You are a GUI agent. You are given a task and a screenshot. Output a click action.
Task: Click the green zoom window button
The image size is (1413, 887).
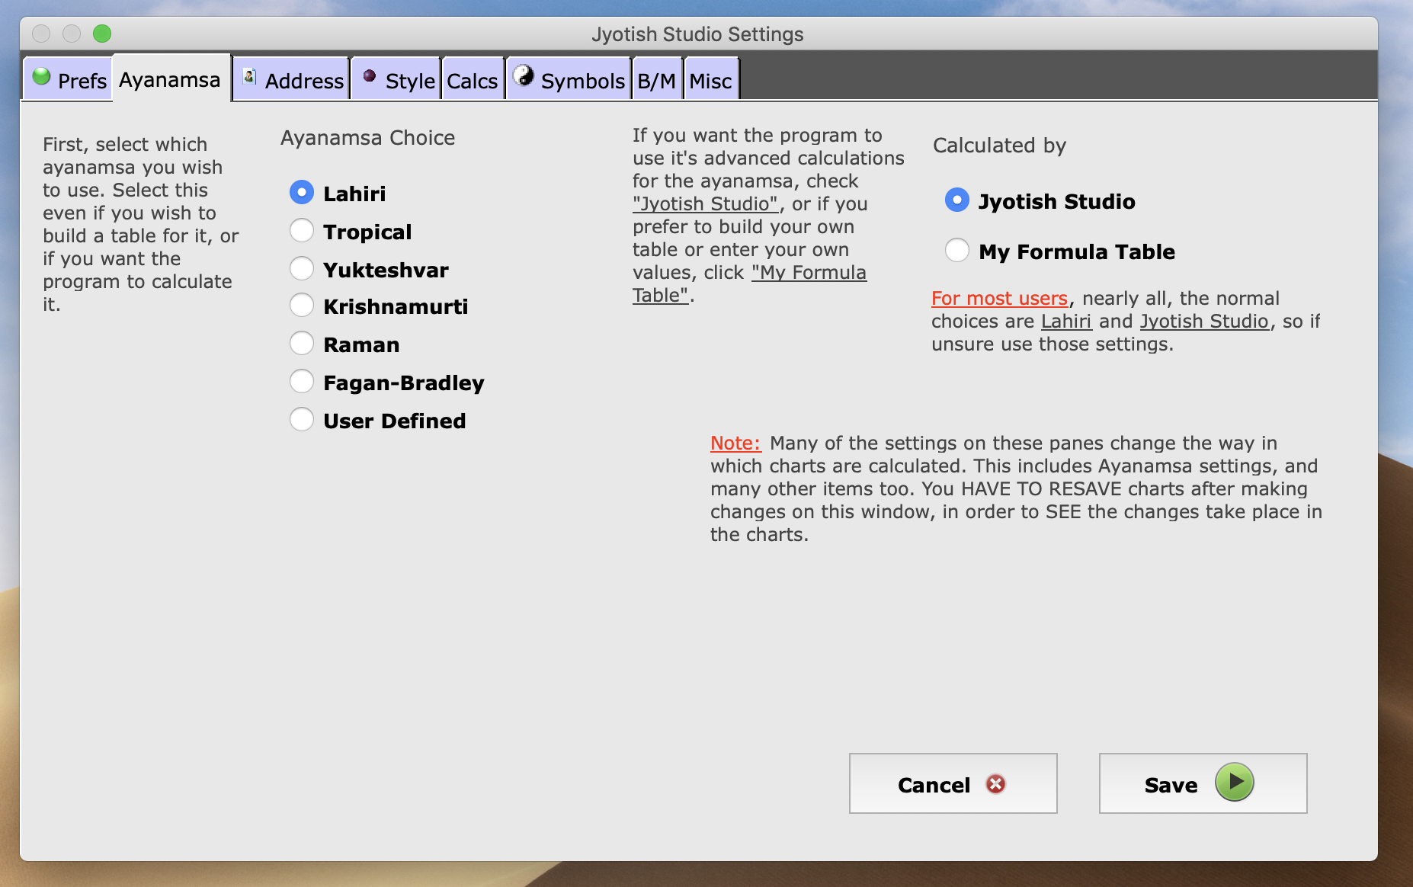coord(102,34)
